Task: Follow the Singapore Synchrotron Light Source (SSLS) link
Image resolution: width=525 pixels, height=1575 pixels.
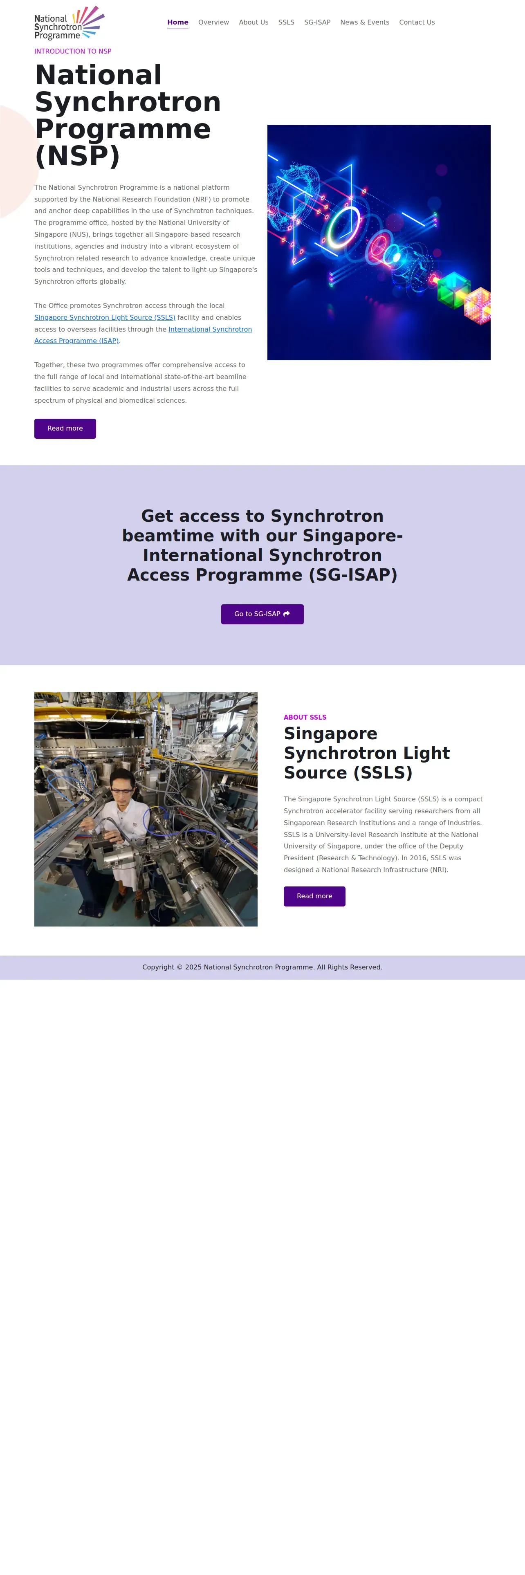Action: point(105,317)
